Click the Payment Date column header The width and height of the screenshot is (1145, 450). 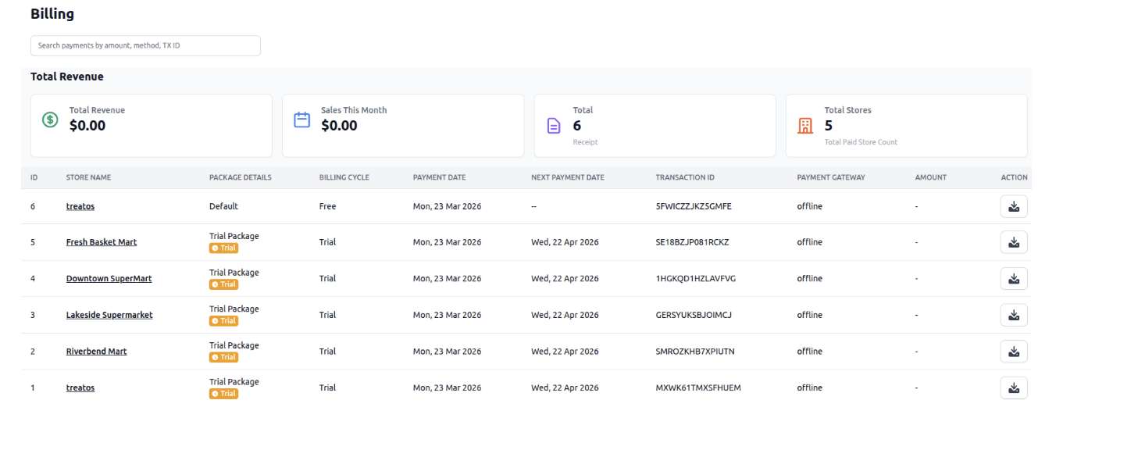439,177
